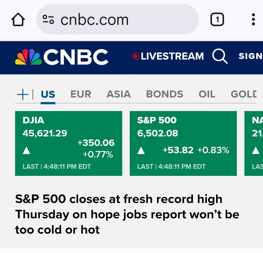Switch to the ASIA markets tab
This screenshot has height=253, width=263.
pos(119,94)
